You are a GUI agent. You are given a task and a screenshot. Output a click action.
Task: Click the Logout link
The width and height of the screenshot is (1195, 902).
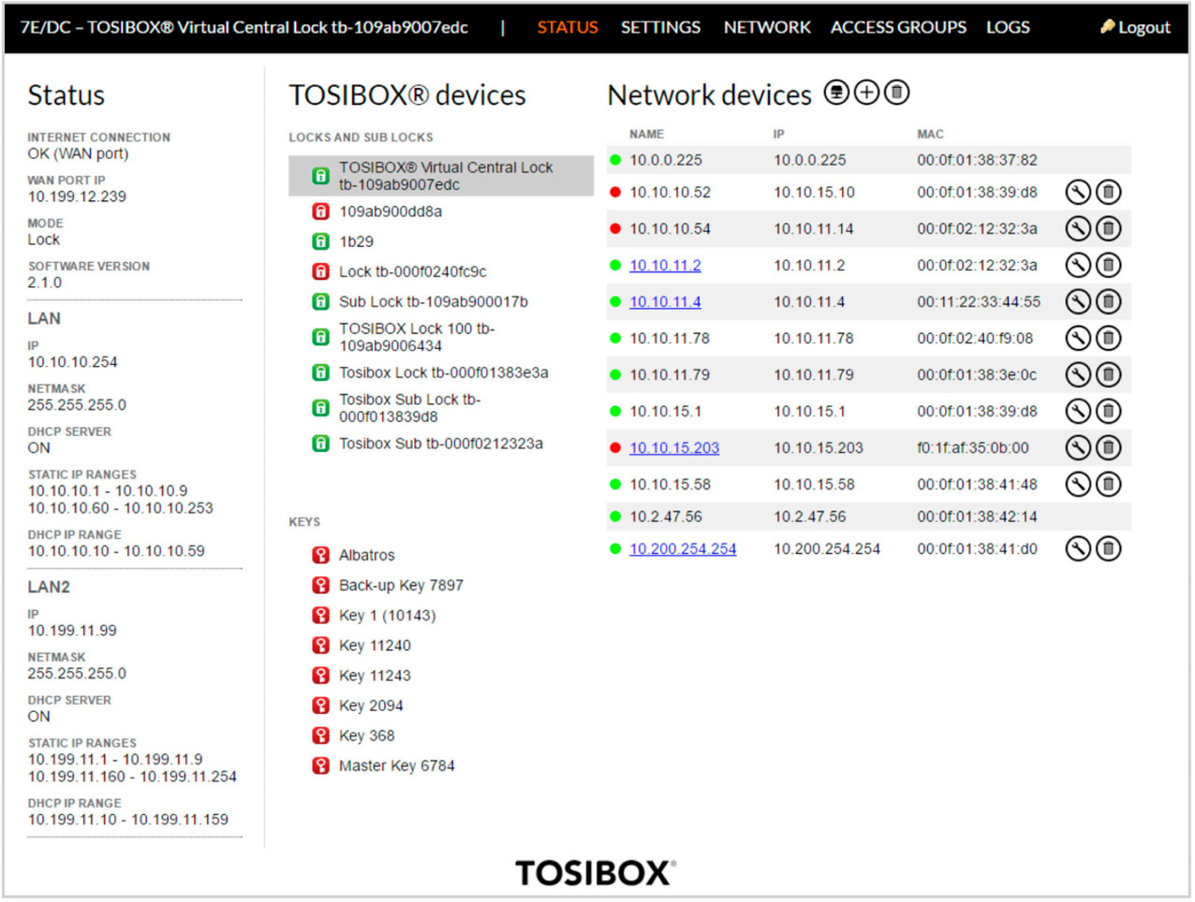1135,27
